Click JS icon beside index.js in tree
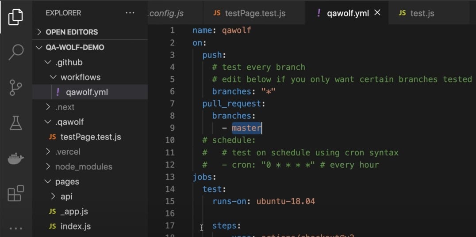This screenshot has width=476, height=237. [53, 226]
